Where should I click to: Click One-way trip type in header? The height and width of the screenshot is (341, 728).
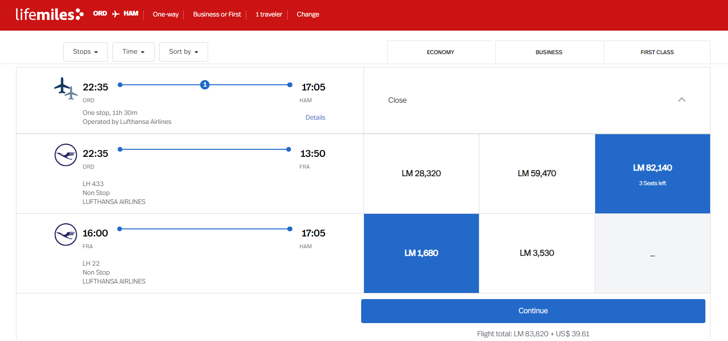[166, 14]
